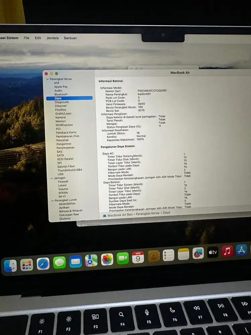
Task: Open the File menu
Action: point(26,38)
